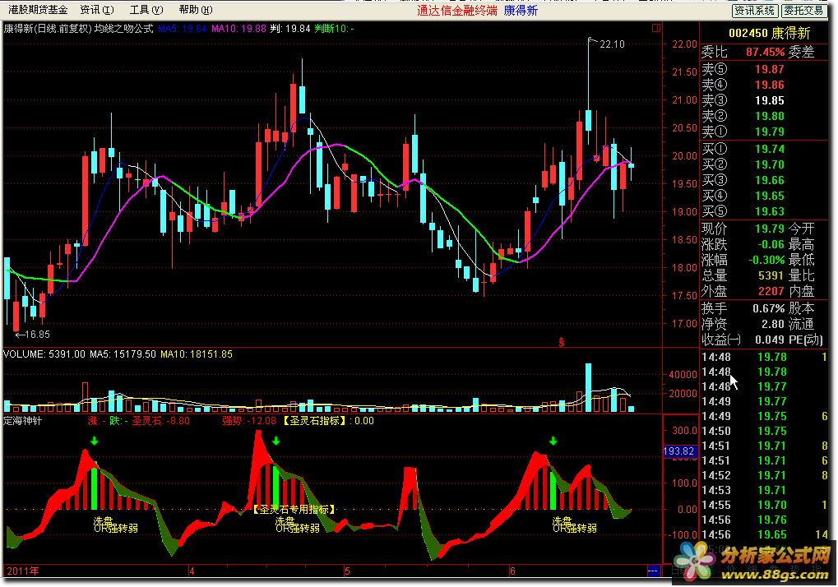Select the 卖④ 19.86 ask row
Screen dimensions: 838x587
[x=764, y=85]
